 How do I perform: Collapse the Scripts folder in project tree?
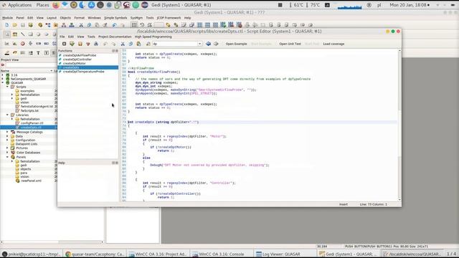[8, 87]
